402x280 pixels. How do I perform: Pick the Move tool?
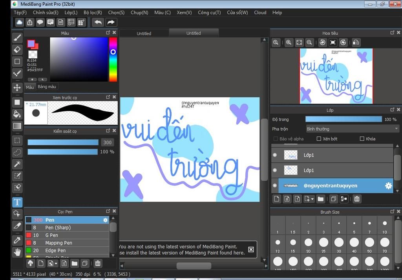pyautogui.click(x=17, y=87)
